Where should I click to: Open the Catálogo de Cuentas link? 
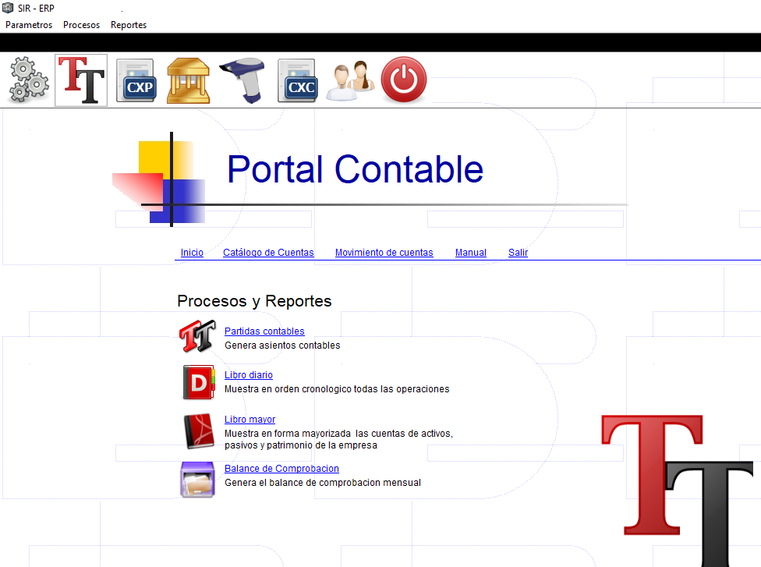click(268, 253)
